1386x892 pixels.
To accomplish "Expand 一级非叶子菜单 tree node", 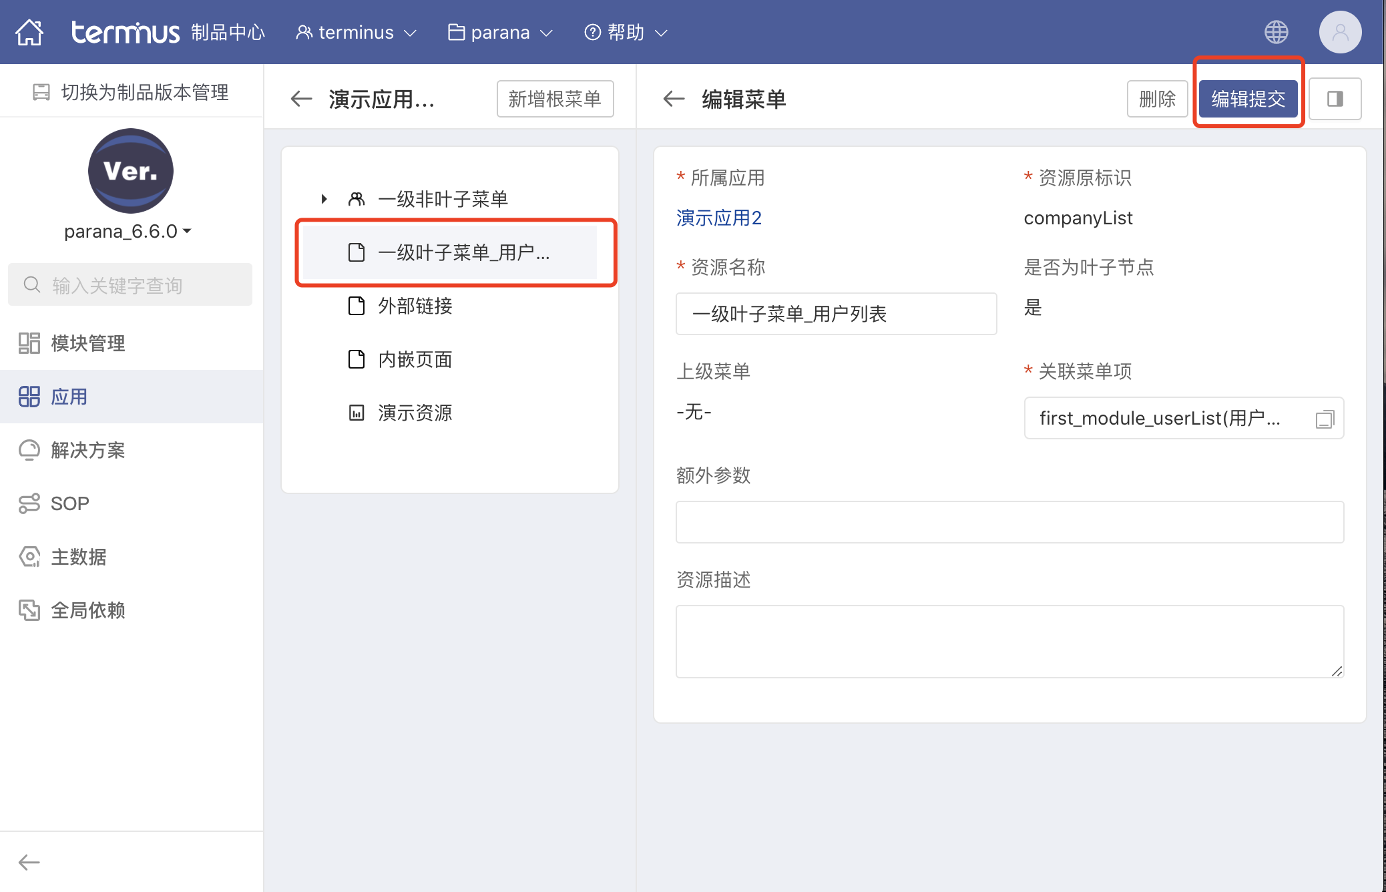I will [x=324, y=199].
